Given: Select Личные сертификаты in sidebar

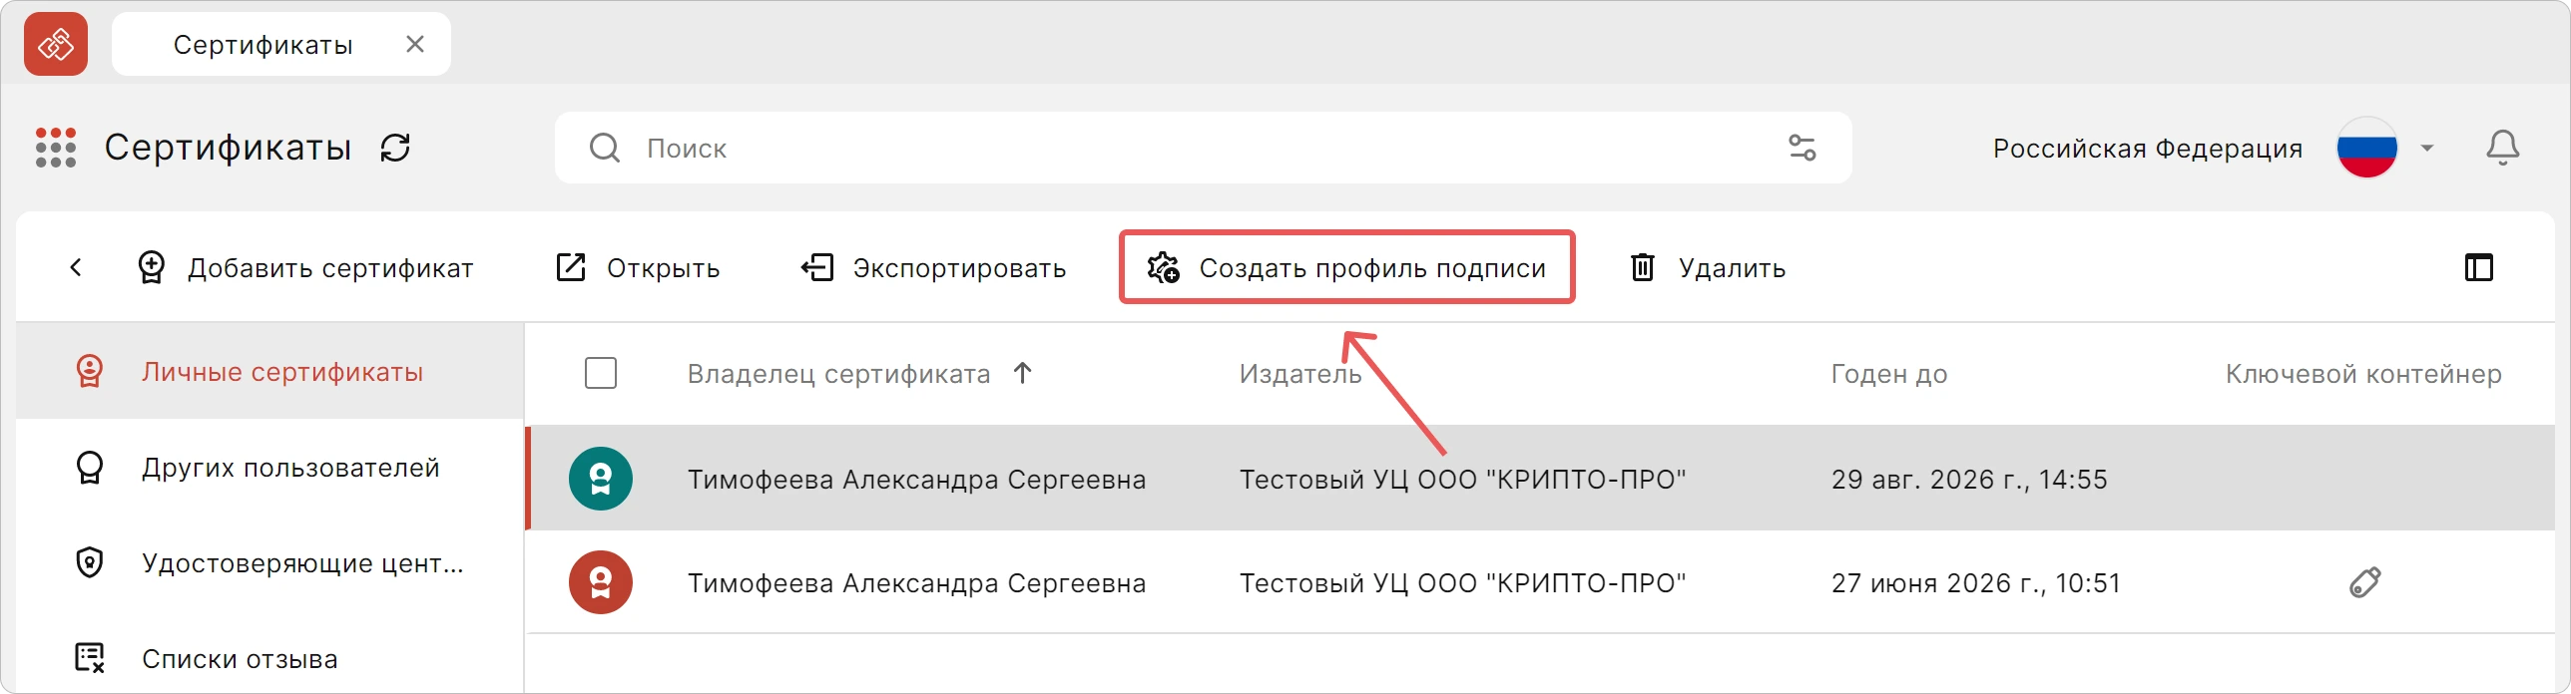Looking at the screenshot, I should tap(269, 371).
